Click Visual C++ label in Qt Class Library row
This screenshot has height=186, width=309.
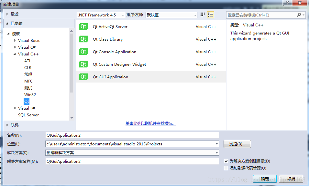206,39
